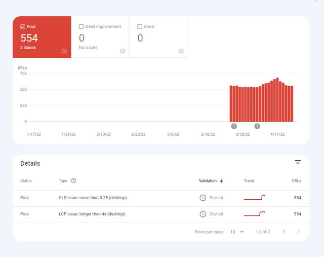Open help icon in Poor card

tap(64, 51)
